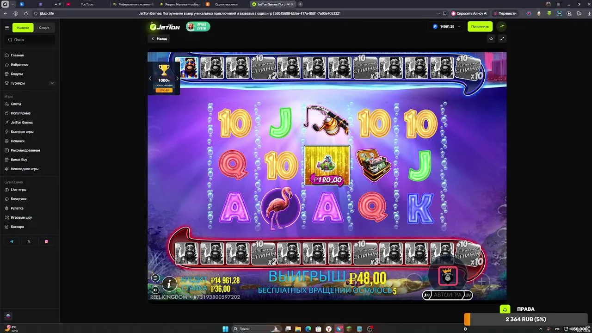
Task: Increase the bet with plus button
Action: point(481,281)
